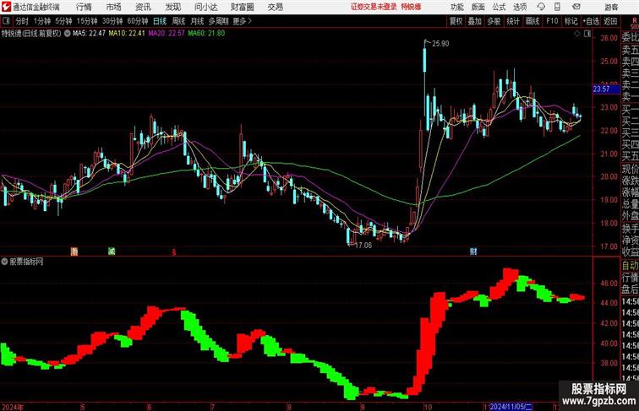Switch to the 分时 chart tab
The height and width of the screenshot is (411, 639).
pos(22,21)
